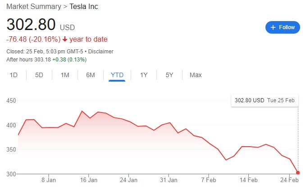Switch to the 1M chart range

(x=65, y=75)
